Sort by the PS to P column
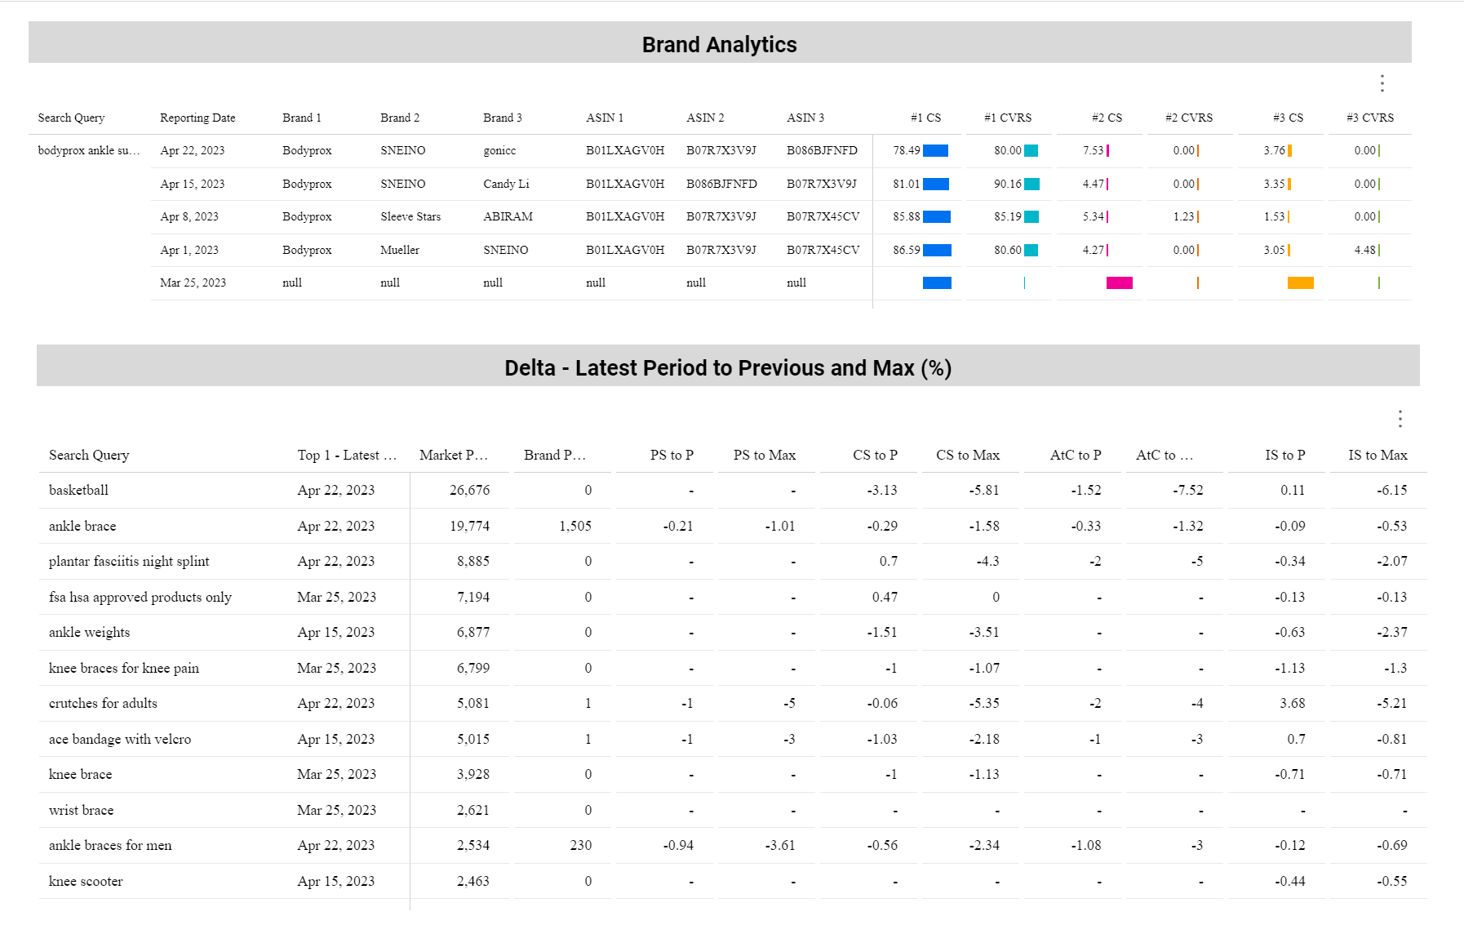Viewport: 1464px width, 934px height. 672,455
